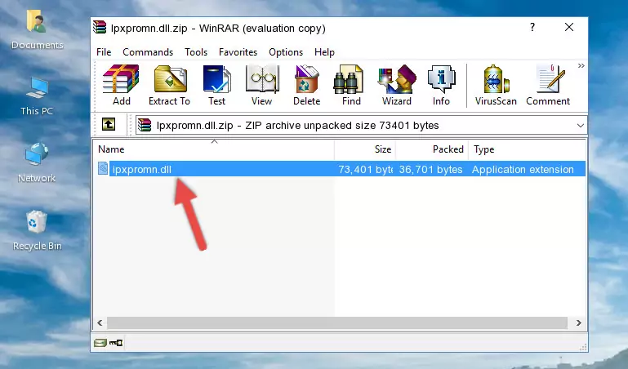Run the Test archive tool
This screenshot has width=628, height=369.
click(216, 85)
